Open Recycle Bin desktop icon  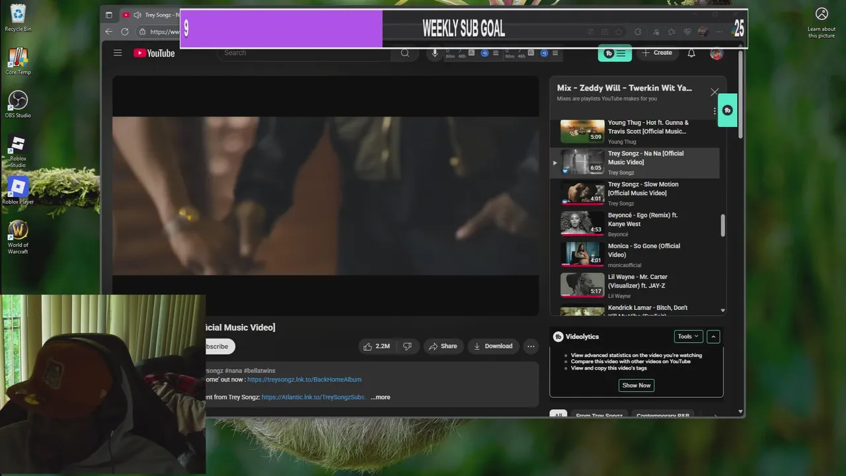tap(18, 17)
